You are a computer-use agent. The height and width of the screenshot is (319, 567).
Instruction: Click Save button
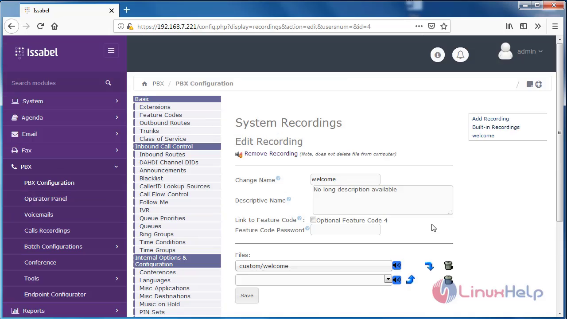pyautogui.click(x=247, y=296)
